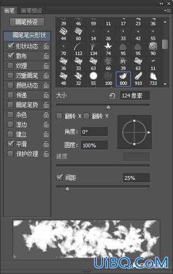
Task: Toggle the lock icon for 颜色动态
Action: click(46, 85)
